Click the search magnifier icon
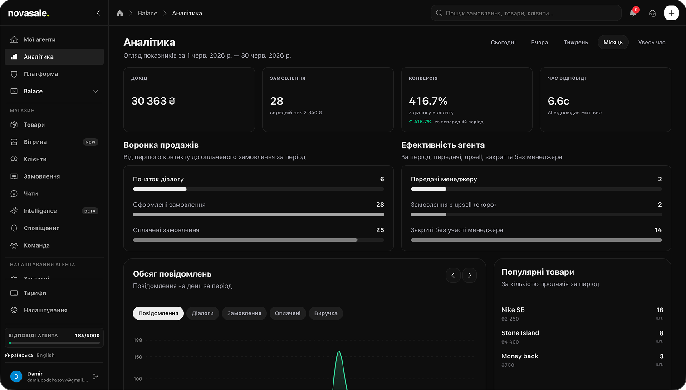 click(439, 13)
